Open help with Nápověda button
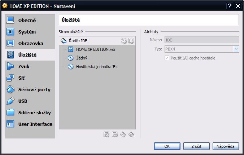This screenshot has height=155, width=244. tap(226, 146)
